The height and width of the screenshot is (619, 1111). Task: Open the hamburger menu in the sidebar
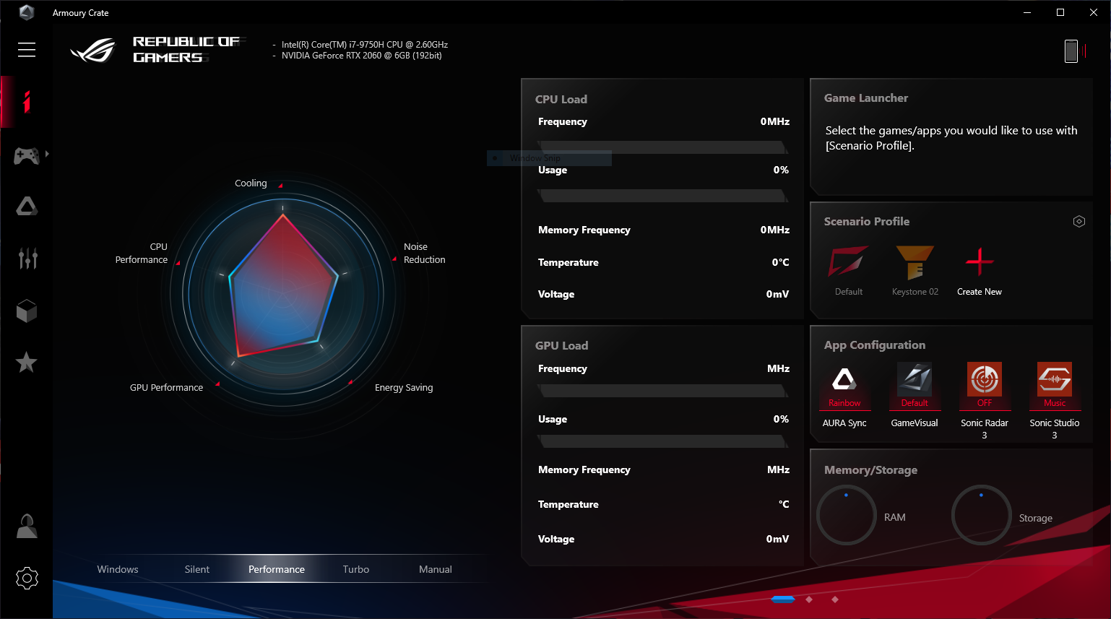(27, 49)
